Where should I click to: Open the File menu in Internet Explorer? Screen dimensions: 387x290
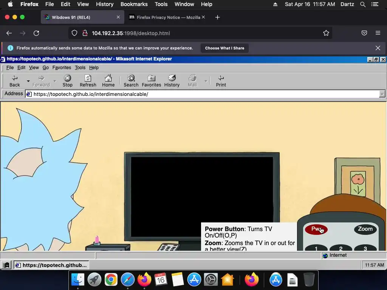(x=10, y=68)
